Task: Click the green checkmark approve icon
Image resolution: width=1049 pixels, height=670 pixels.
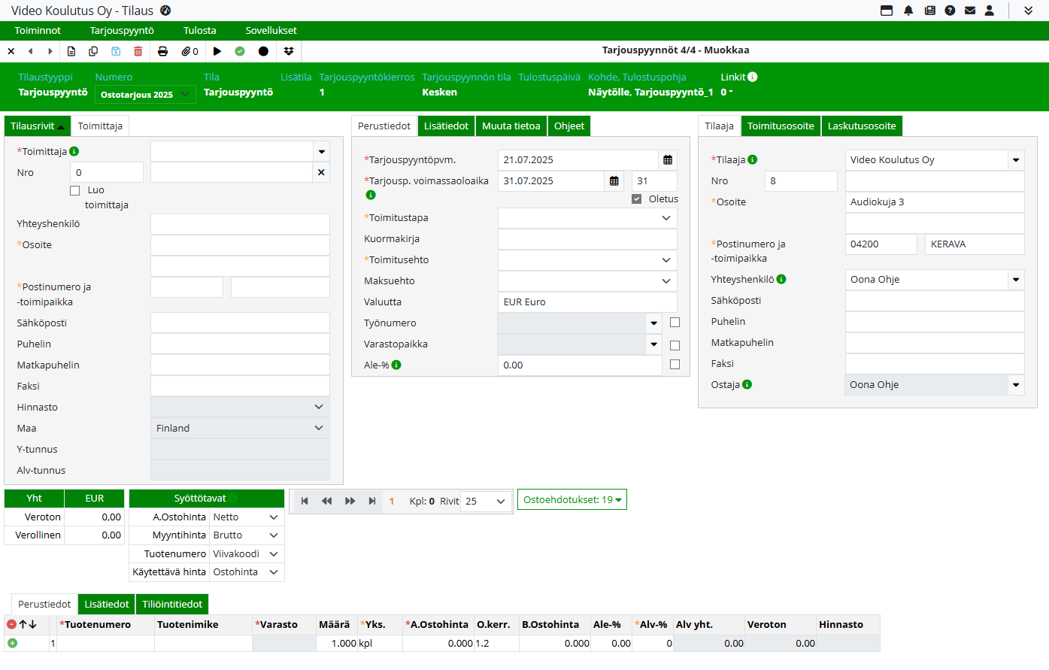Action: (x=240, y=51)
